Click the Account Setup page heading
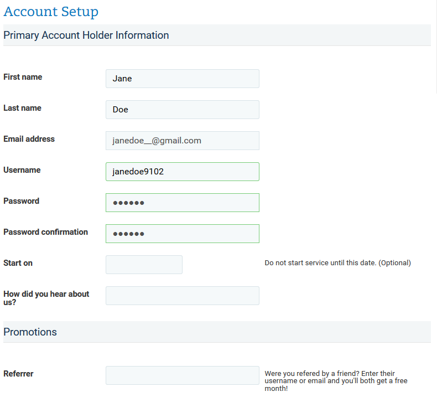 coord(51,12)
